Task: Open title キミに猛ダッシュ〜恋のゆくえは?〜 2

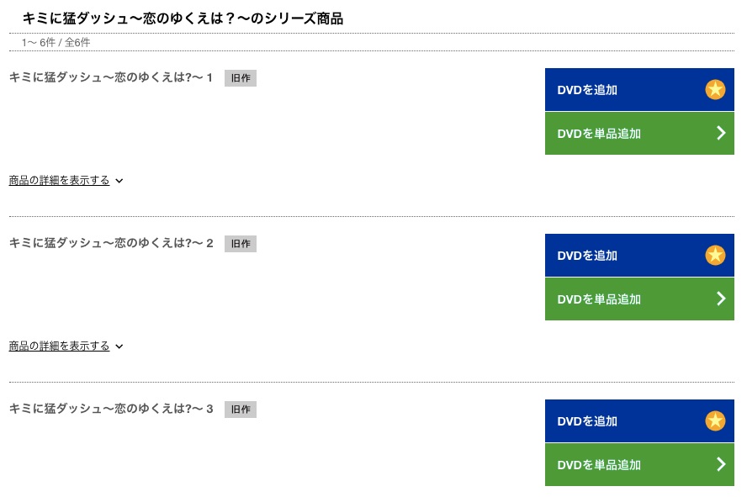Action: pyautogui.click(x=110, y=243)
